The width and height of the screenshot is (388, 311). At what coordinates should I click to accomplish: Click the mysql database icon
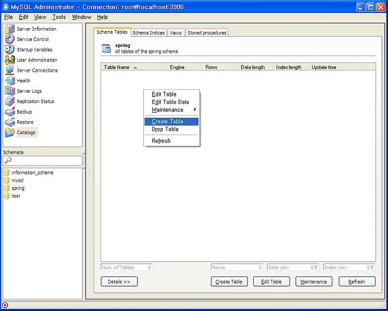coord(6,181)
